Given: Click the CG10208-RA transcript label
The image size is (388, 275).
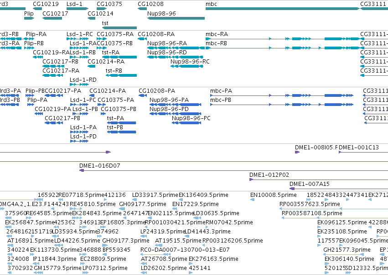Looking at the screenshot, I should coord(156,34).
